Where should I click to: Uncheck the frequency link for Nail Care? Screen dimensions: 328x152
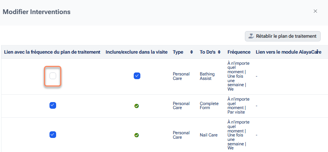click(53, 135)
